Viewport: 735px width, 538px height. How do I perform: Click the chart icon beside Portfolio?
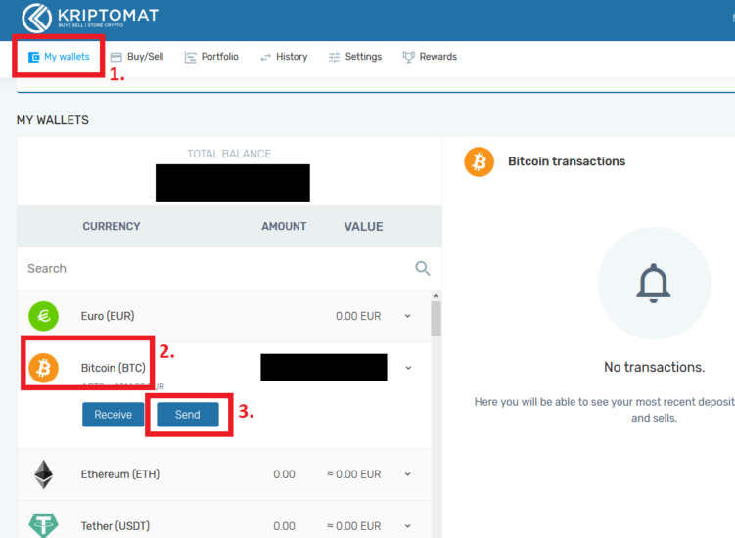tap(190, 57)
